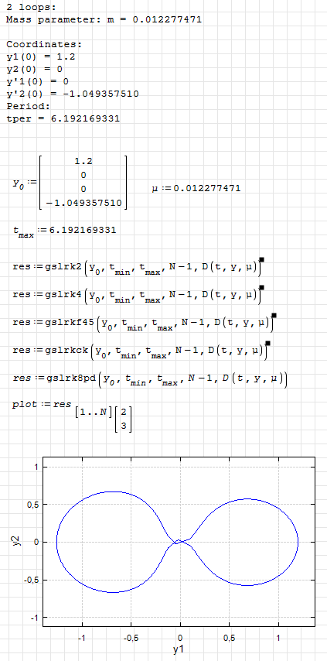
Task: Click the disabled marker on gslrk2 line
Action: point(261,260)
